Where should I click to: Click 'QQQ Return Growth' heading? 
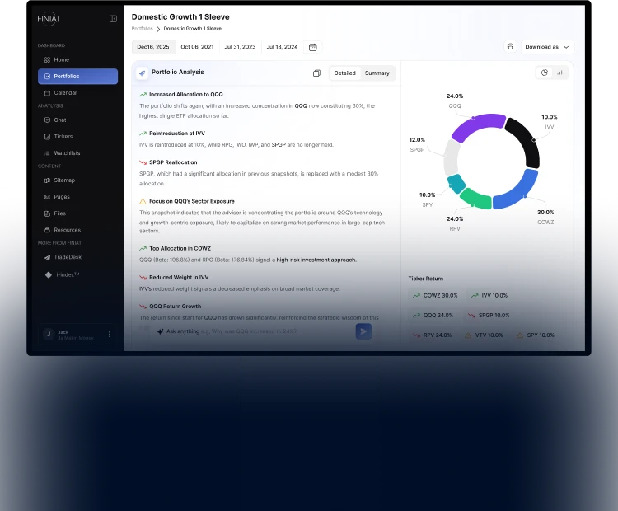coord(175,307)
